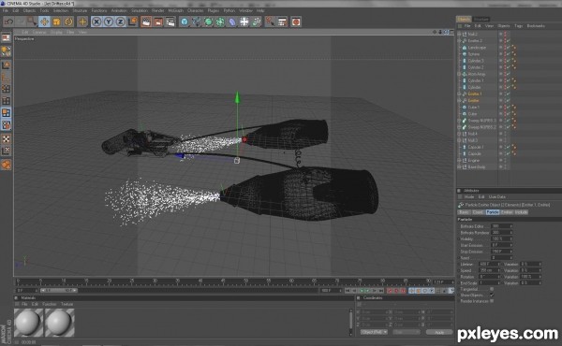Select the Polygons mode in left palette
Screen dimensions: 562x346
click(x=7, y=113)
